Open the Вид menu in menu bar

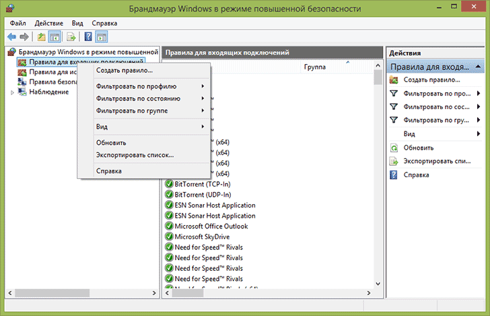pyautogui.click(x=77, y=23)
